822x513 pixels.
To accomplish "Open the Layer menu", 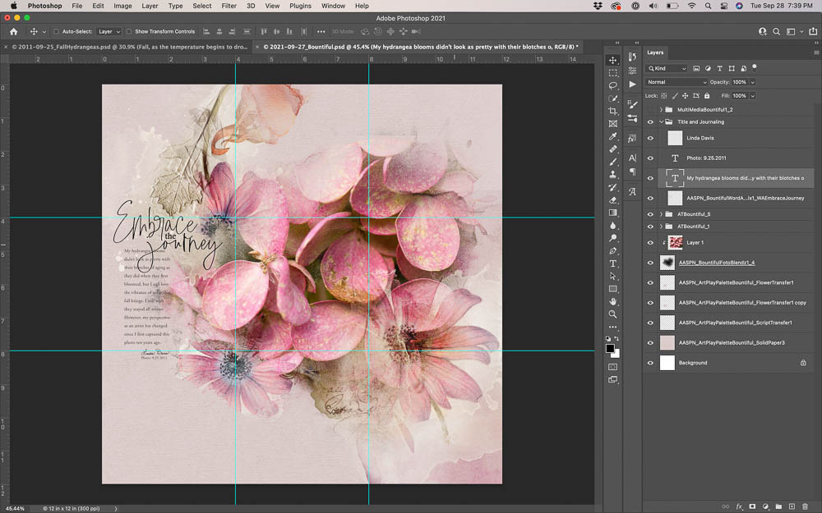I will click(150, 6).
